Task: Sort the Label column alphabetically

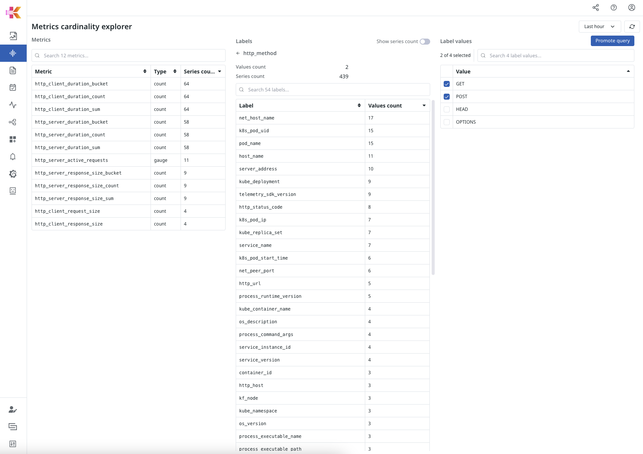Action: coord(359,105)
